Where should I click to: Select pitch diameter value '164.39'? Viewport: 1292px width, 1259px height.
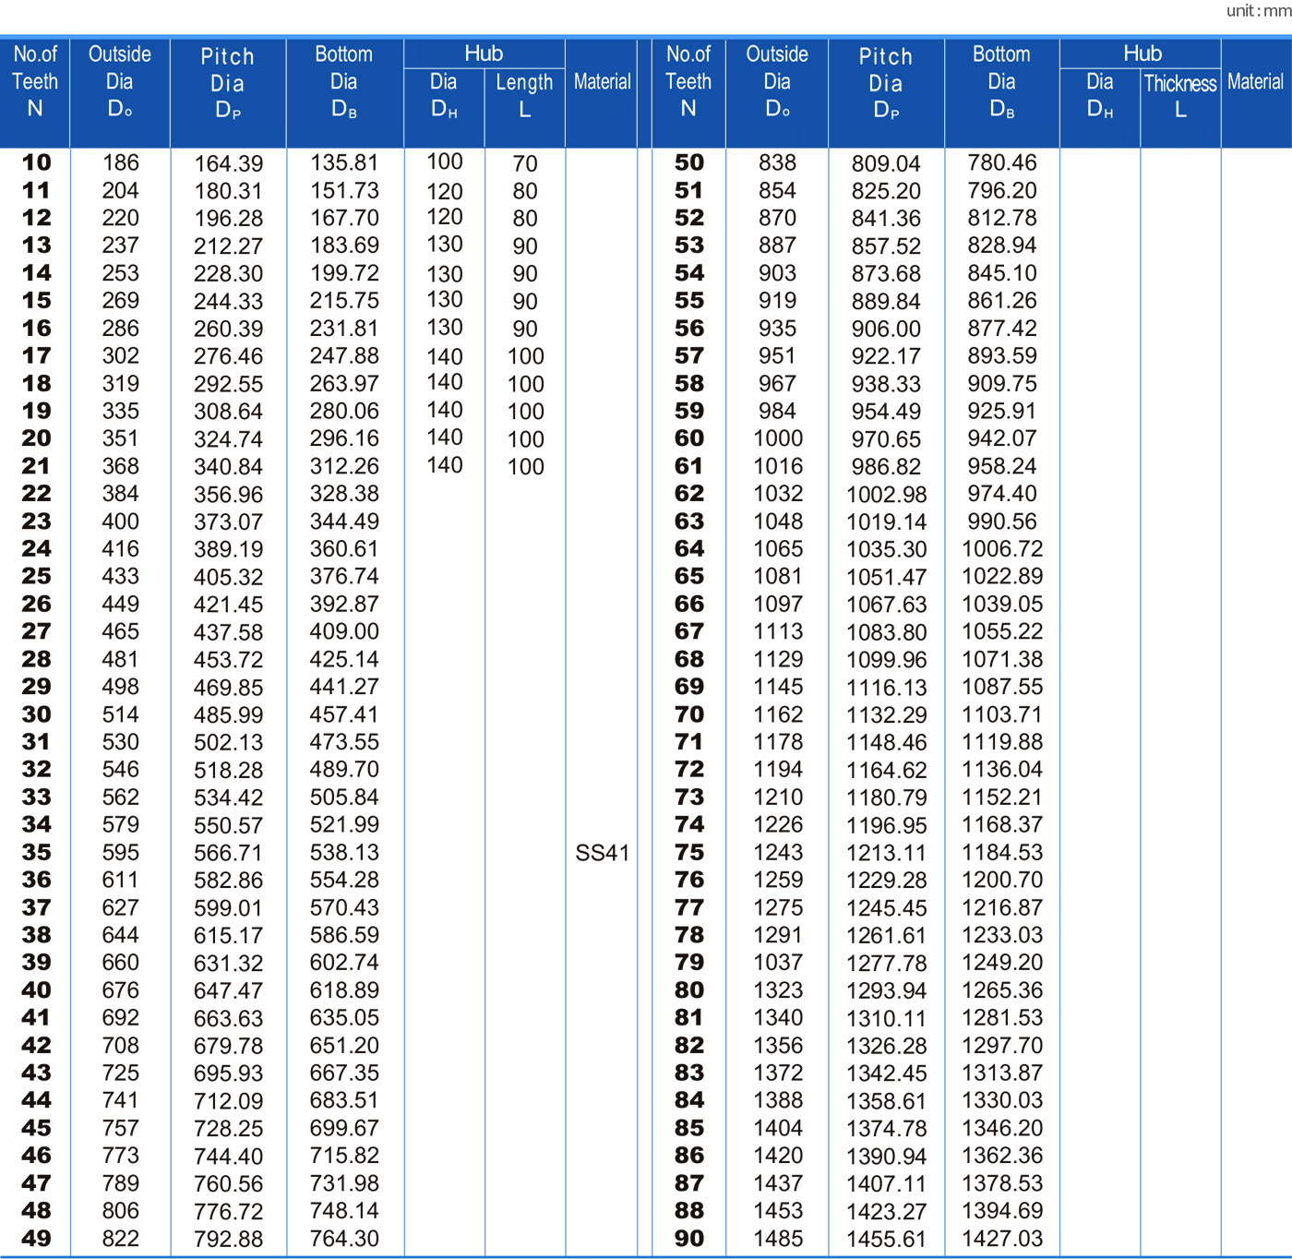pos(228,164)
